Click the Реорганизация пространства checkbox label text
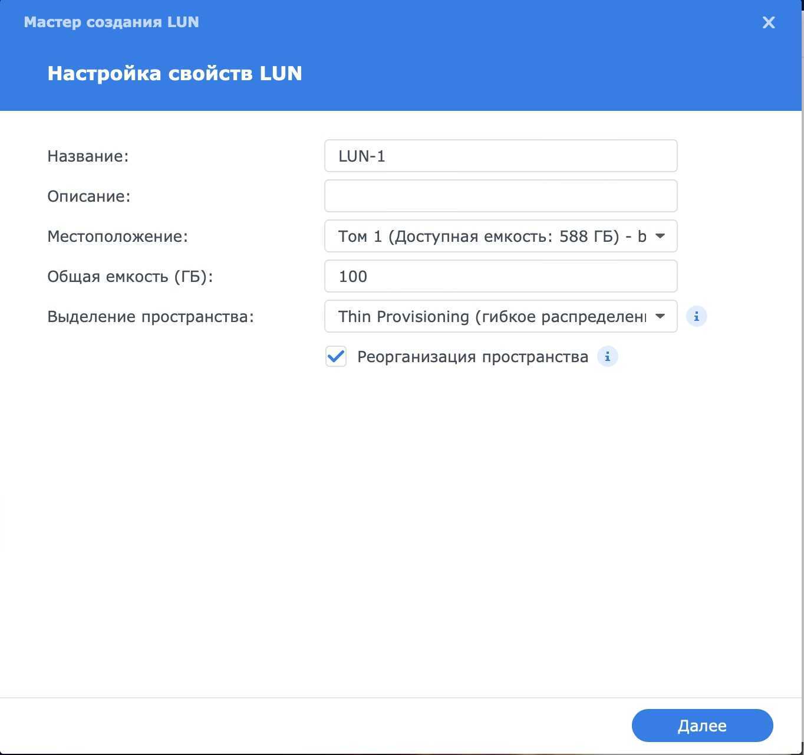804x755 pixels. (x=472, y=357)
